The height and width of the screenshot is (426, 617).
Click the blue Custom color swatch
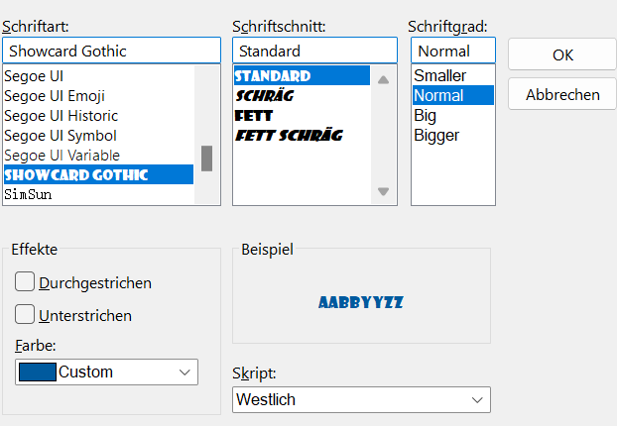37,372
